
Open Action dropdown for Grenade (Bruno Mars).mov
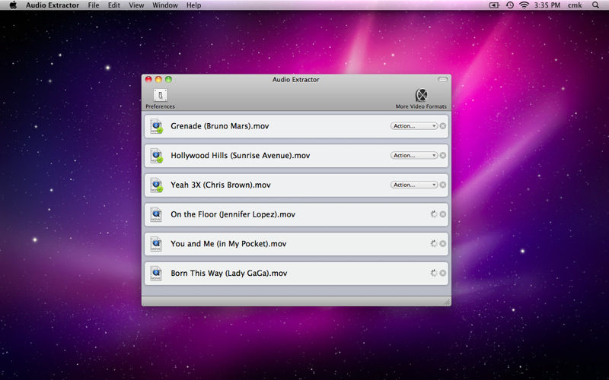pos(414,126)
